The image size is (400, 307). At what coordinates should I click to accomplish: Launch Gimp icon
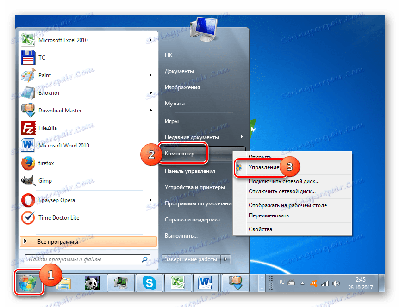tap(28, 181)
